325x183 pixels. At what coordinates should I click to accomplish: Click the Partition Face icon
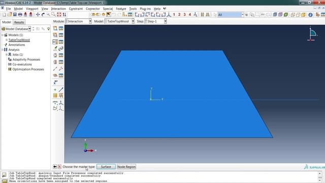point(55,96)
